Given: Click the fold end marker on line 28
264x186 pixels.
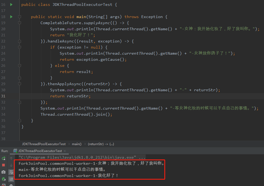Looking at the screenshot, I should click(x=19, y=78).
